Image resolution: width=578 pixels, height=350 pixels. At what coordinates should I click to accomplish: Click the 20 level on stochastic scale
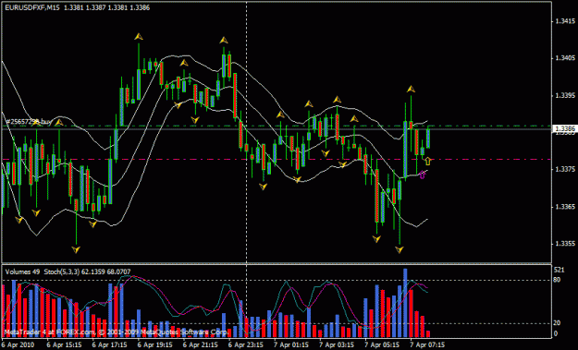557,323
